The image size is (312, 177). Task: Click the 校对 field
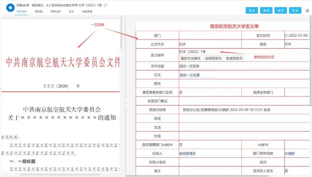[x=297, y=162]
